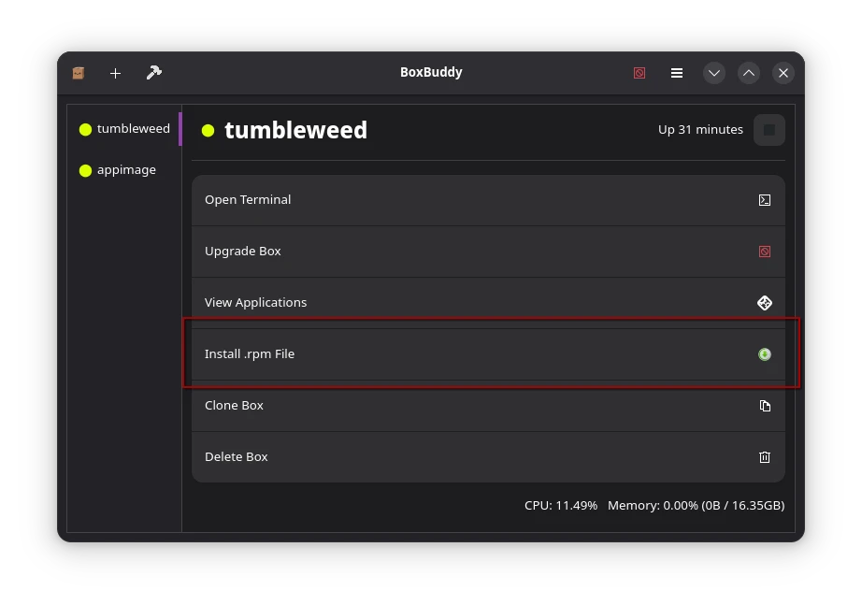862x605 pixels.
Task: Click the red stop icon in the title bar
Action: point(639,72)
